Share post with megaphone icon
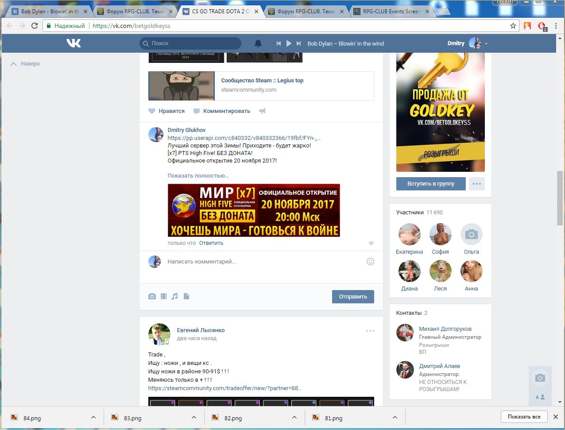 coord(262,111)
